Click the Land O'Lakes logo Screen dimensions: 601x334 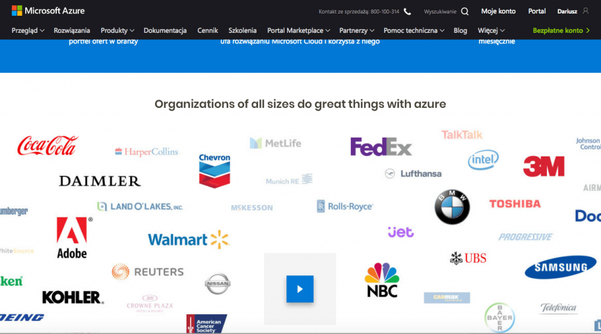pos(140,207)
